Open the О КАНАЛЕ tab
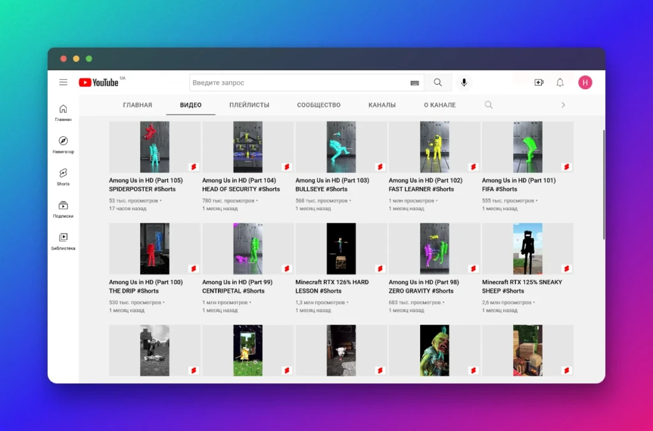The image size is (653, 431). [440, 105]
